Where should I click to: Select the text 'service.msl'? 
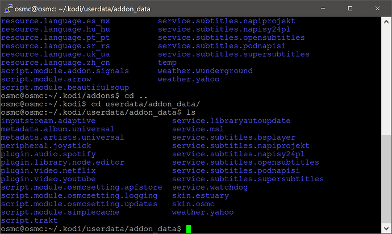coord(198,129)
